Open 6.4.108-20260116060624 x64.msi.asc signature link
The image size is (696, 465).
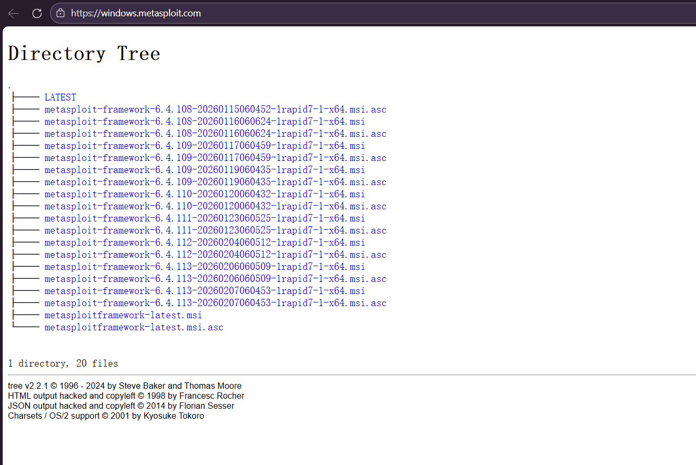[215, 134]
